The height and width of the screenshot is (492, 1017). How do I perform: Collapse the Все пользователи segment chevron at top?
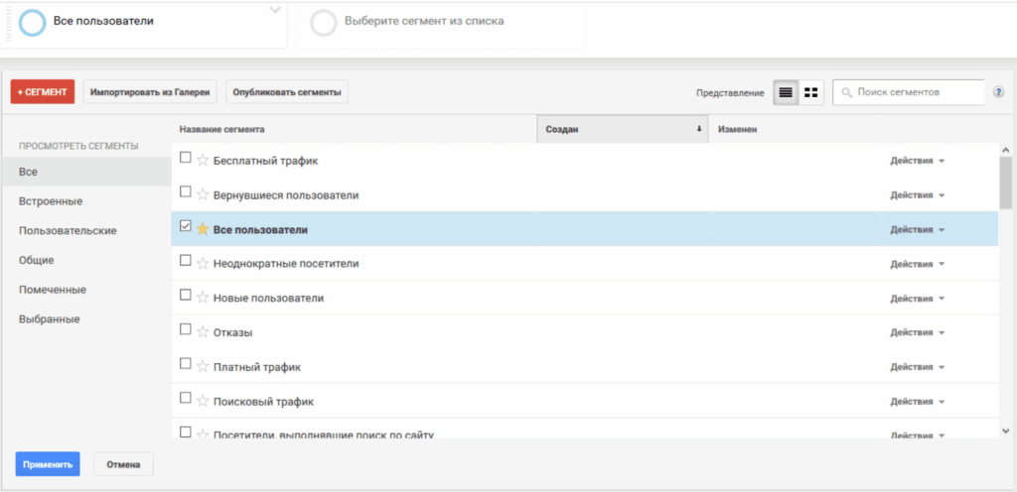pyautogui.click(x=275, y=11)
